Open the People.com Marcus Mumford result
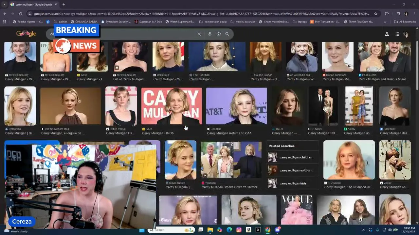This screenshot has height=235, width=419. pyautogui.click(x=384, y=56)
